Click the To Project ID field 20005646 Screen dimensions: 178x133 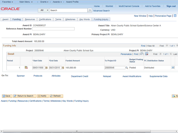(115, 68)
